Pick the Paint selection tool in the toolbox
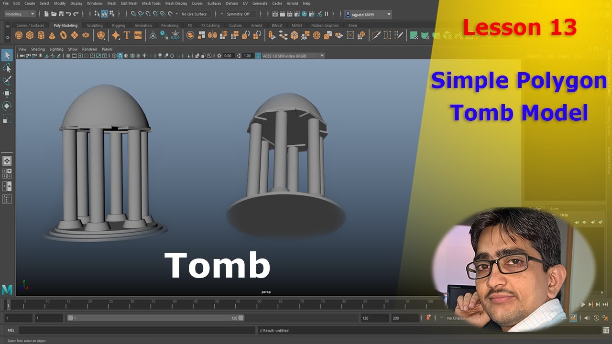 tap(7, 81)
